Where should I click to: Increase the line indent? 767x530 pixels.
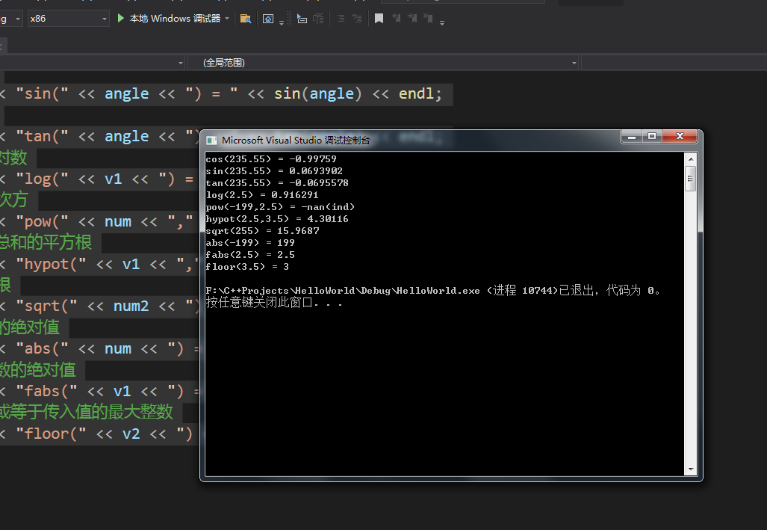coord(358,18)
